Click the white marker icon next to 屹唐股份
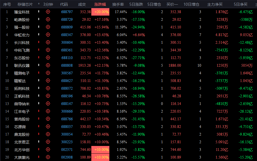Screen dimensions: 257x161 tap(39, 19)
